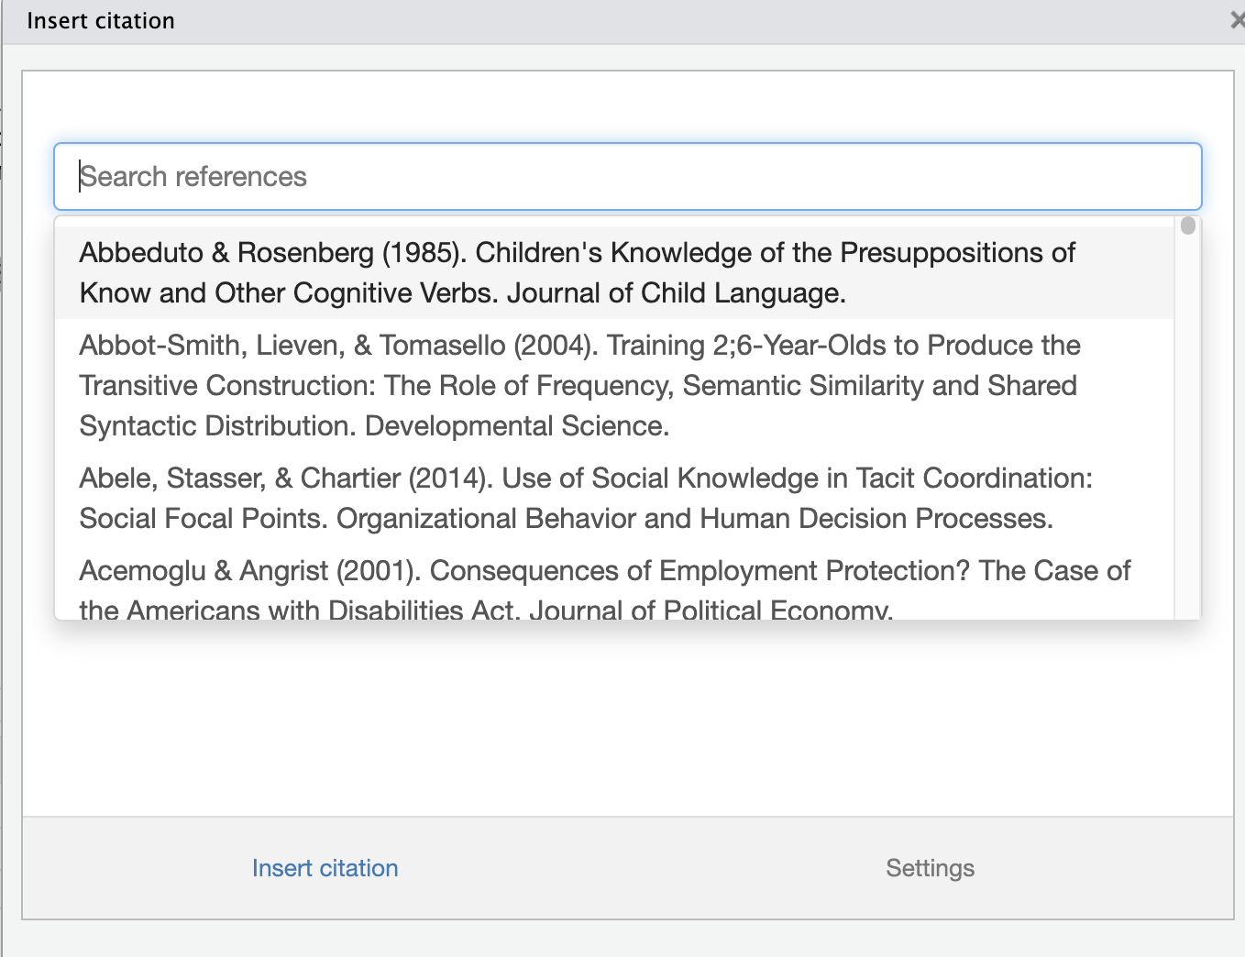1245x957 pixels.
Task: Click the Insert citation button
Action: tap(325, 868)
